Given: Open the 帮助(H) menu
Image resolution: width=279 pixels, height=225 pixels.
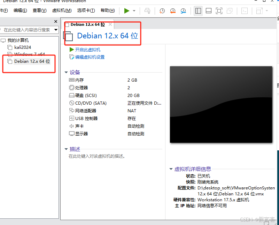Looking at the screenshot, I should (x=108, y=10).
